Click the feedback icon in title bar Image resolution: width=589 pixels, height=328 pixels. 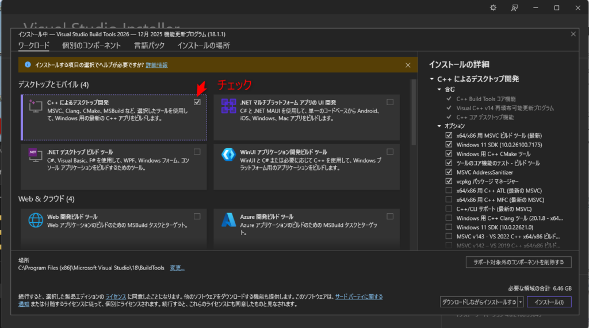[514, 7]
